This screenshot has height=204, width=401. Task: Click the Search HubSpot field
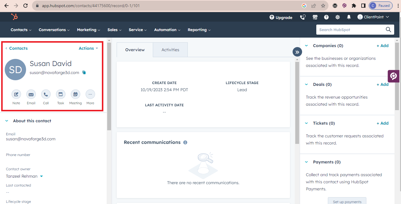tap(351, 30)
